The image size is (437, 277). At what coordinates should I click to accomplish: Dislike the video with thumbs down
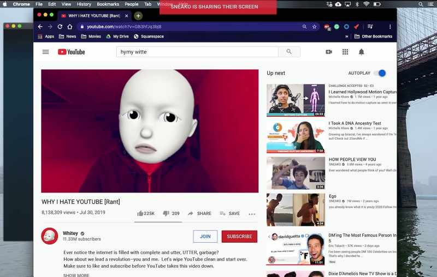point(171,213)
